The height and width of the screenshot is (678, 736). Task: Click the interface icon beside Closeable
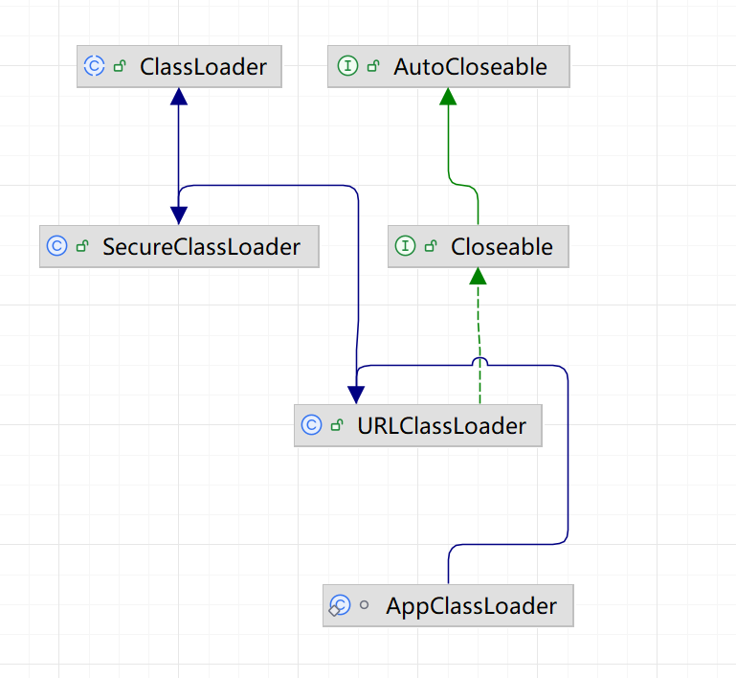pos(405,245)
